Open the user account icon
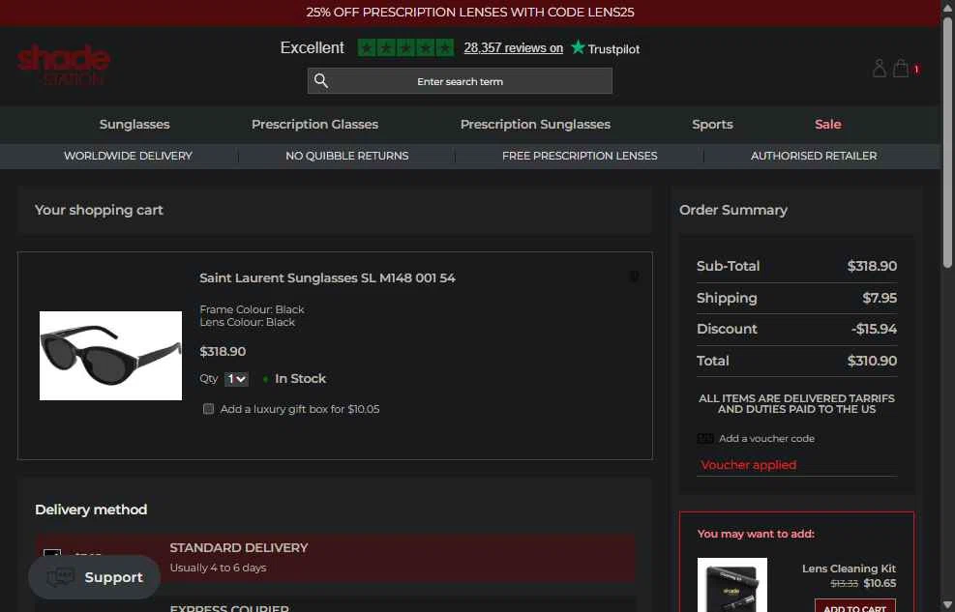Screen dimensions: 955x612 tap(879, 68)
